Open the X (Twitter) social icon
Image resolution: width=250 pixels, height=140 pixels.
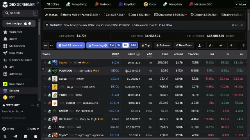(x=5, y=136)
